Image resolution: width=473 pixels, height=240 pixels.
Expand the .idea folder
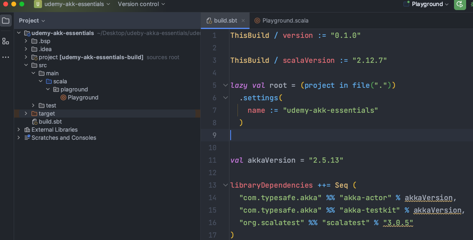coord(26,49)
